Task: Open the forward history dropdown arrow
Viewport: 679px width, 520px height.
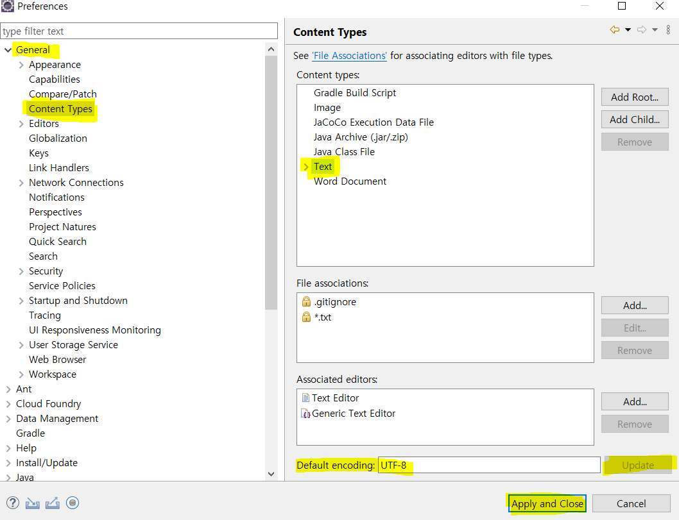Action: pyautogui.click(x=655, y=29)
